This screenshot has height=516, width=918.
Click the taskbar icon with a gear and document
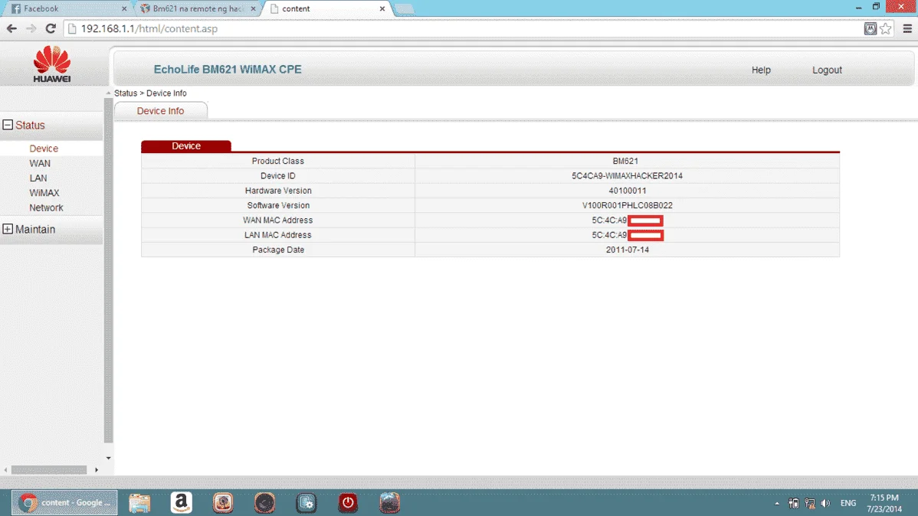point(307,502)
